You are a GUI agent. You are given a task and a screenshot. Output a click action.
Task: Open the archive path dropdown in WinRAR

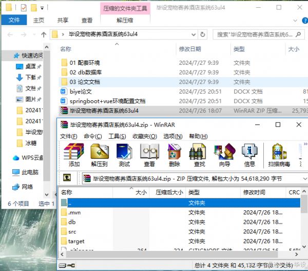tap(303, 178)
